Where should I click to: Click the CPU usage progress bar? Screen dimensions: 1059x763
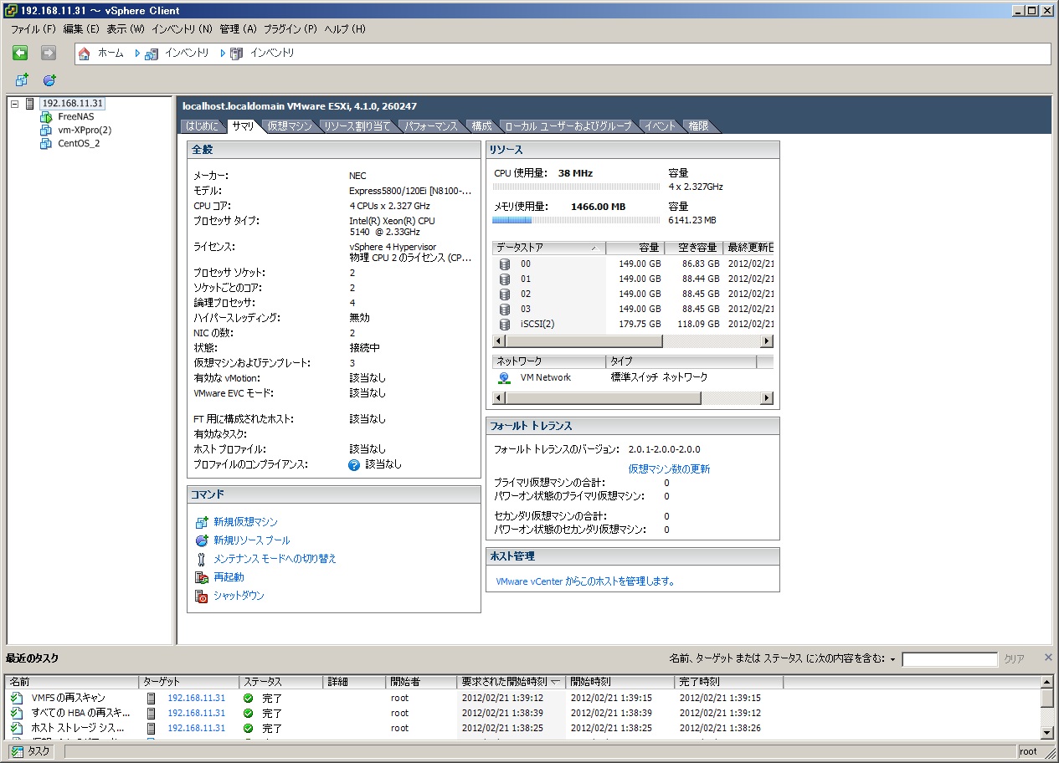point(576,187)
